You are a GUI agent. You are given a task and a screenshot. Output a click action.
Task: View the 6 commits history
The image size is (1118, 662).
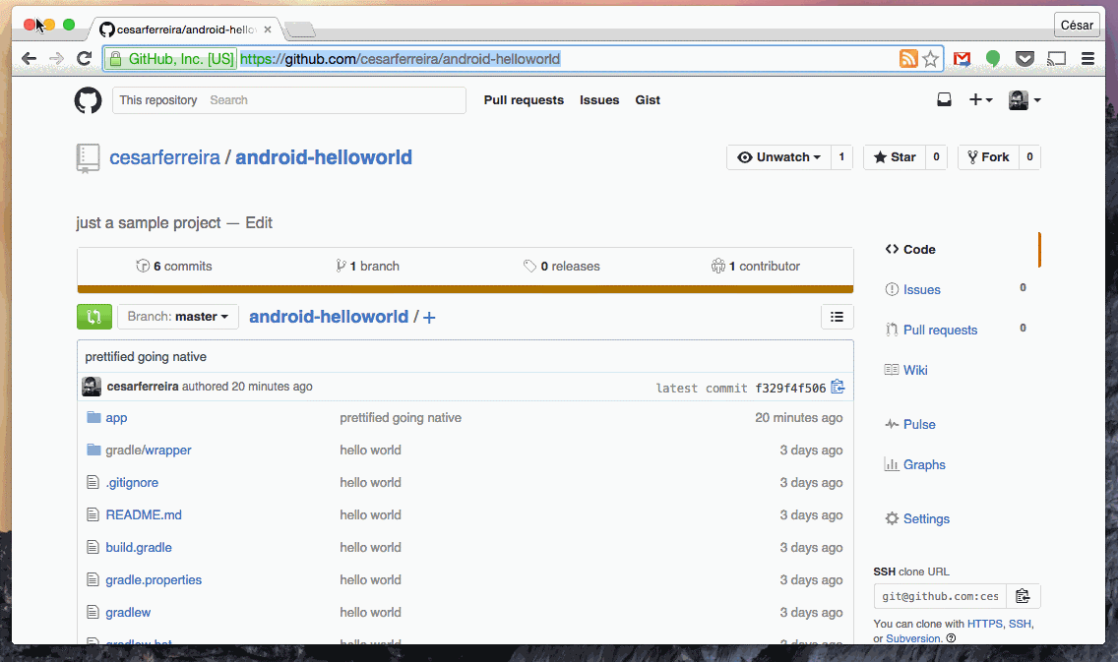coord(174,266)
